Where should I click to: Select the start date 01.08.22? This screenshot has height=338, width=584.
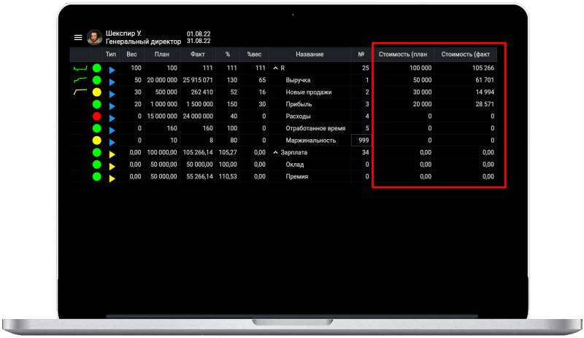pos(199,34)
